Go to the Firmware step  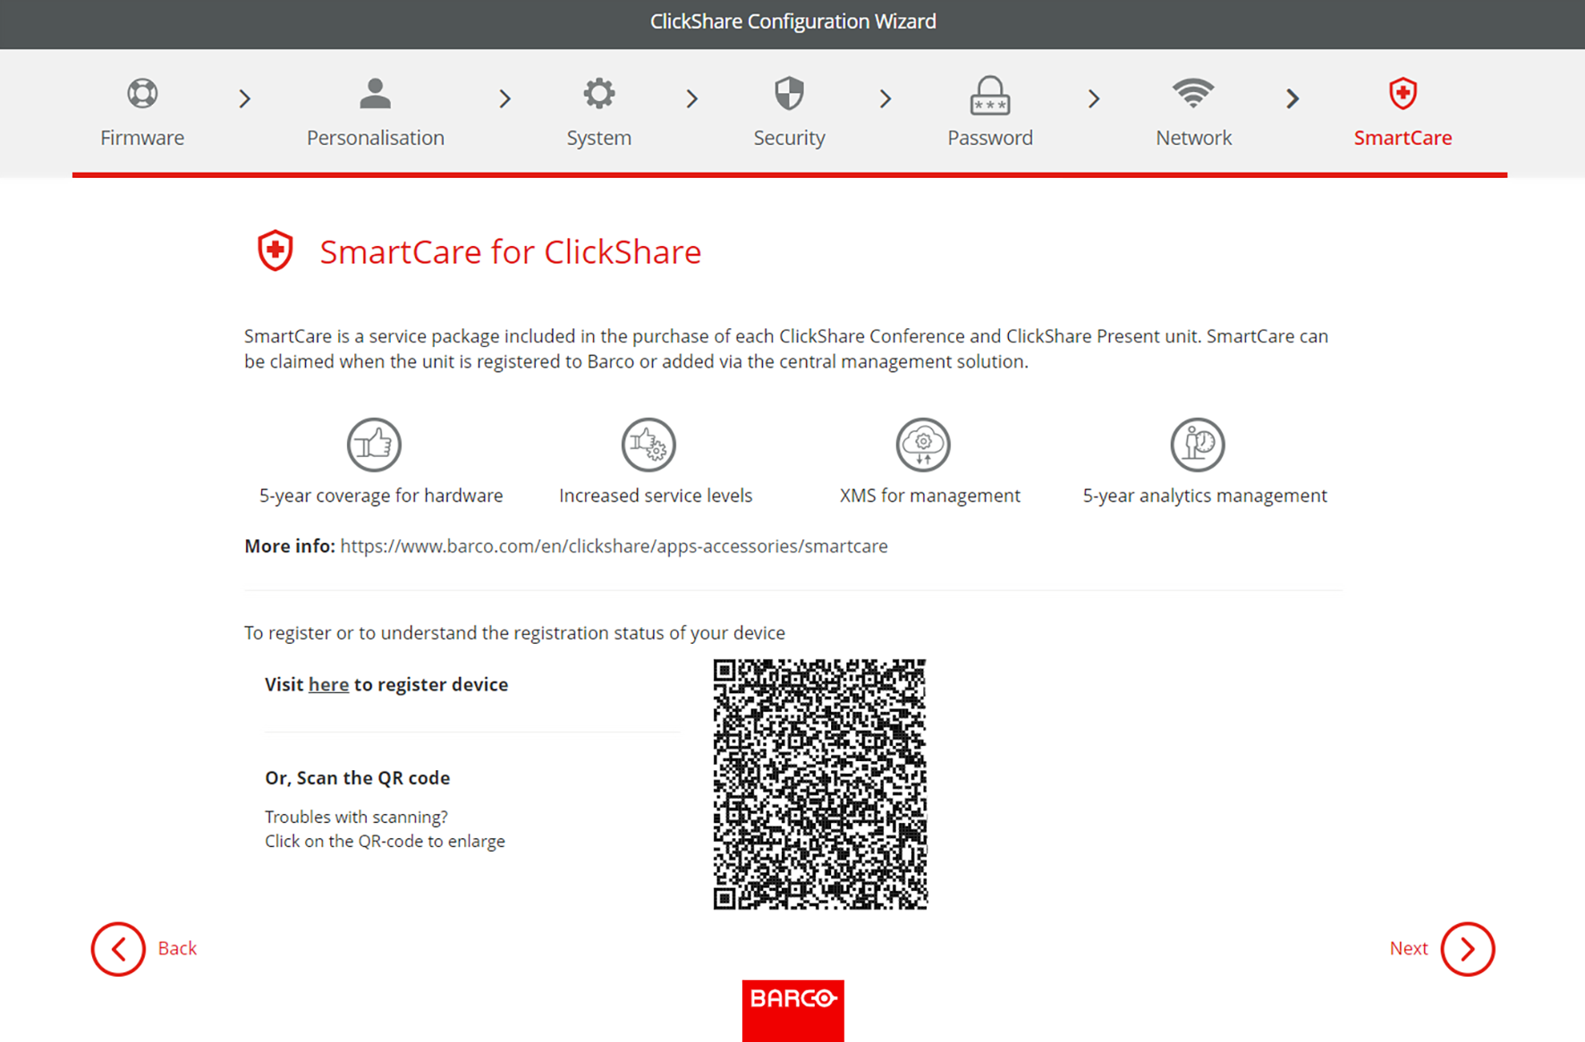(142, 138)
